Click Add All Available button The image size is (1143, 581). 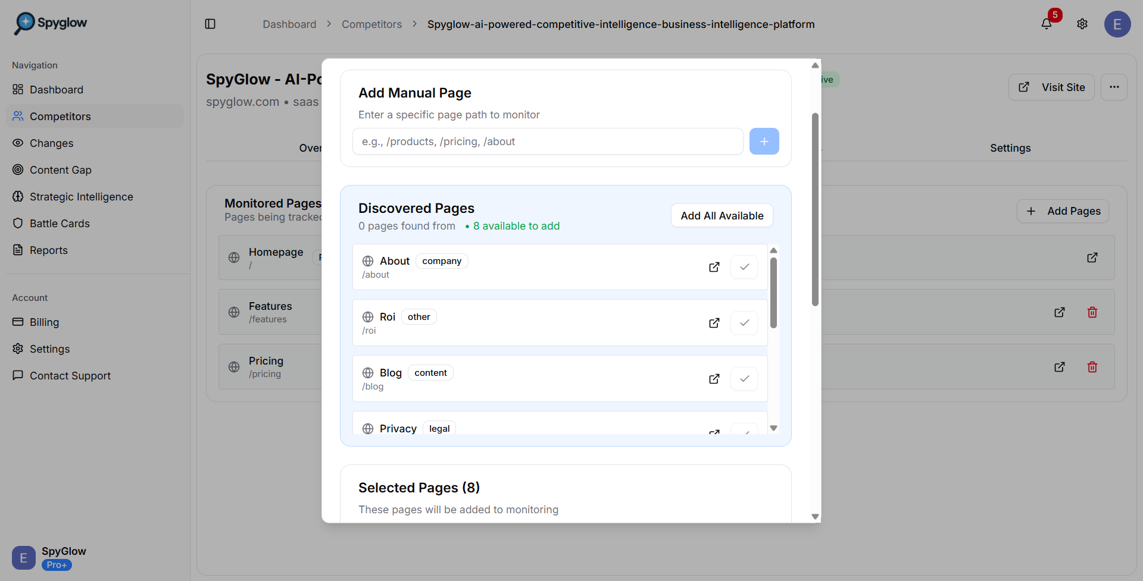click(722, 216)
